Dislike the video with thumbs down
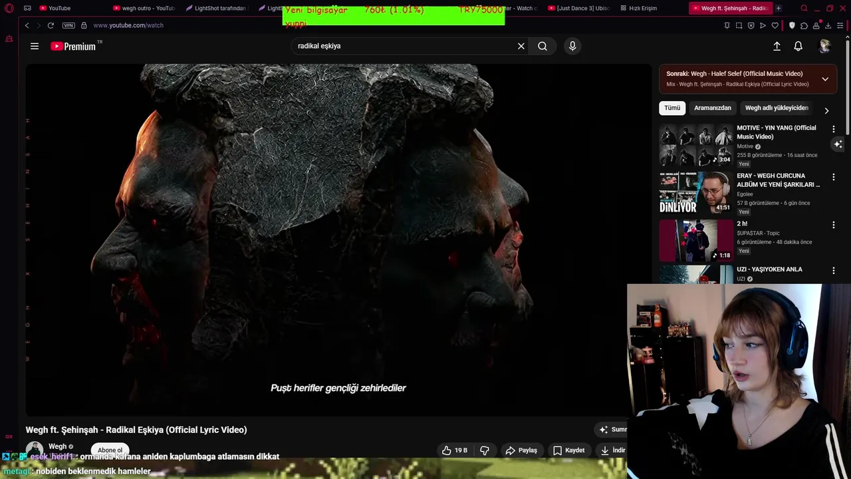The width and height of the screenshot is (851, 479). pyautogui.click(x=485, y=450)
